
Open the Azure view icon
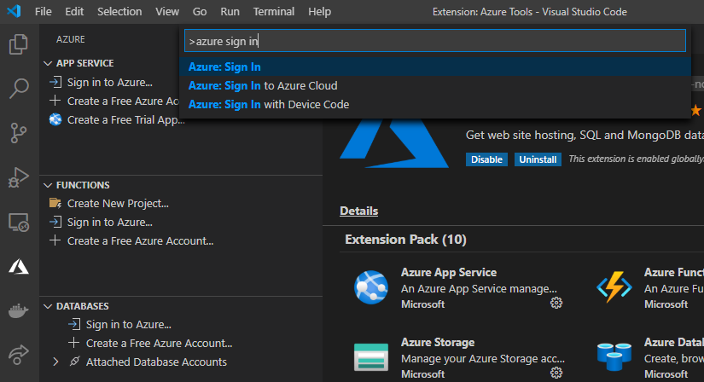(19, 267)
